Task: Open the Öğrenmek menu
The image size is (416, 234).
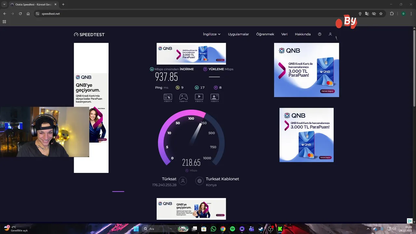Action: coord(265,34)
